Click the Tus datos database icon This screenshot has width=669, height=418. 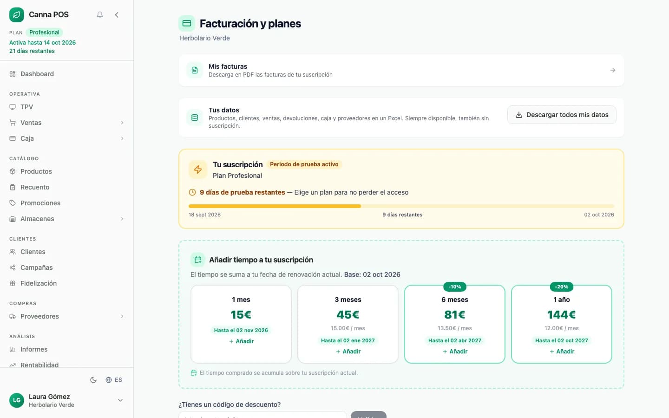pyautogui.click(x=195, y=118)
